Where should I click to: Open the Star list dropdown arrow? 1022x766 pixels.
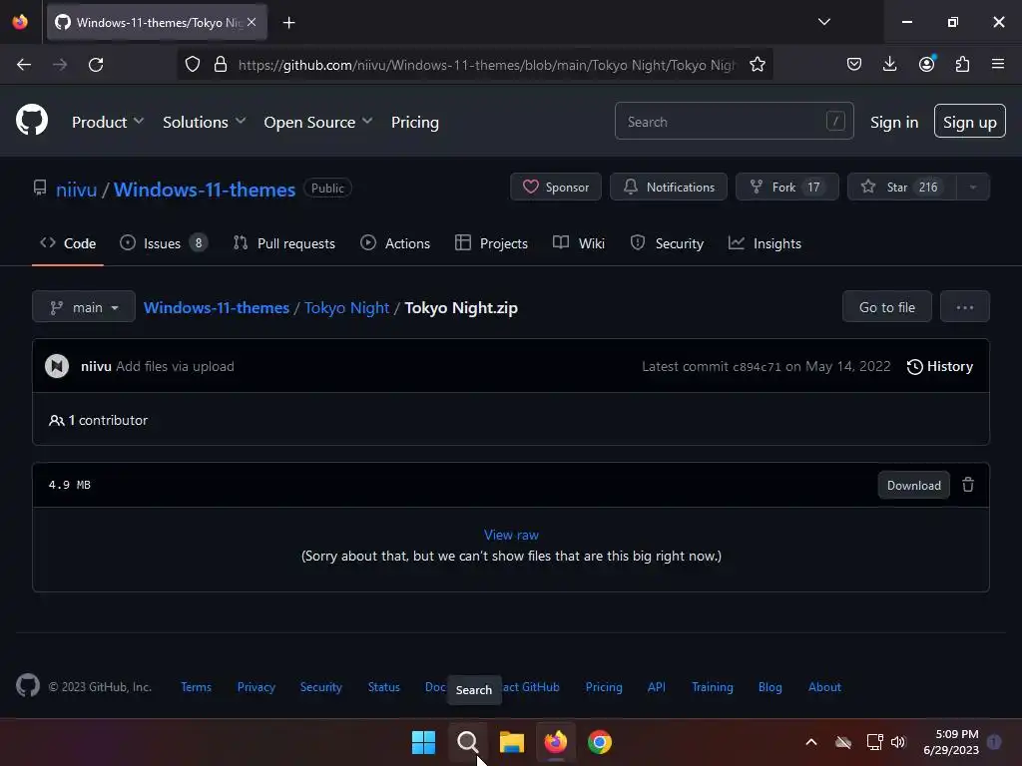point(973,187)
